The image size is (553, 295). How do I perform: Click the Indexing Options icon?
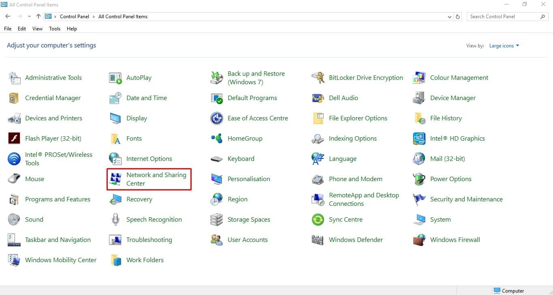pyautogui.click(x=318, y=139)
